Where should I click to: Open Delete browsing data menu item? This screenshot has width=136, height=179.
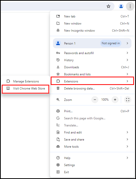[92, 88]
